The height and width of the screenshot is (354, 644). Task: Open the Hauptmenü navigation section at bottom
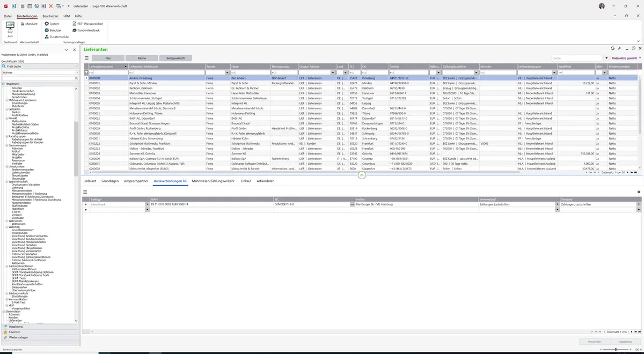point(40,326)
